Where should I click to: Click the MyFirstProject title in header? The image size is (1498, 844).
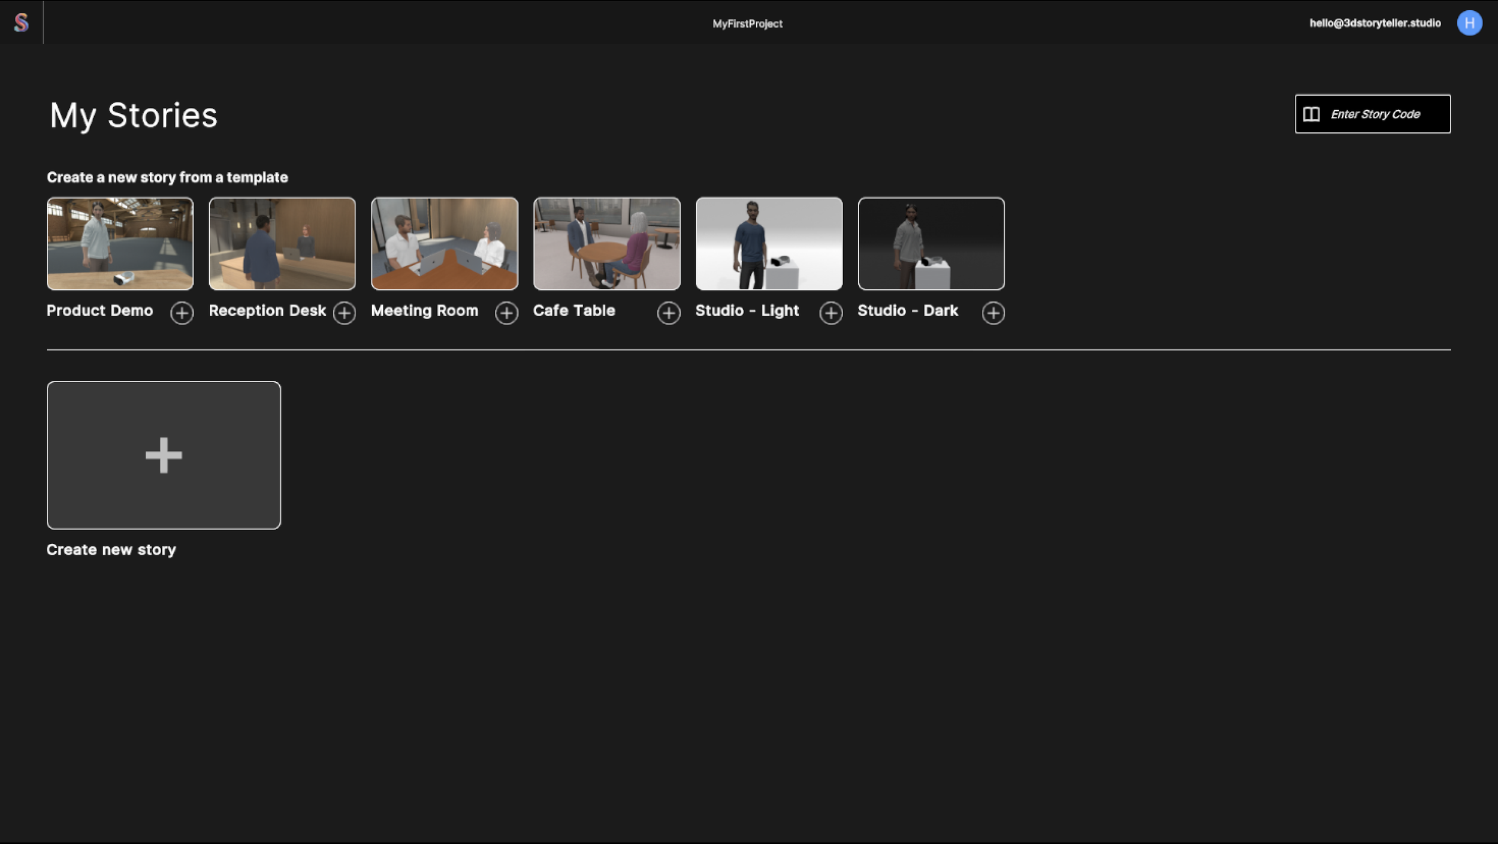click(x=747, y=23)
